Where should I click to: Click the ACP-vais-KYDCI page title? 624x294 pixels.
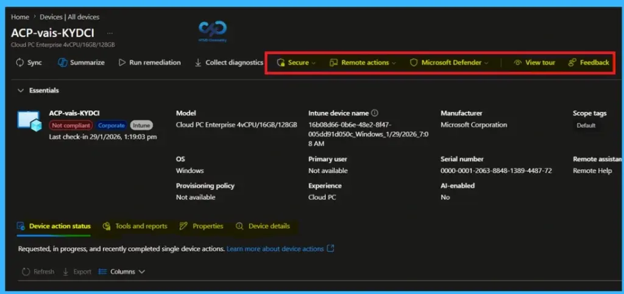52,33
